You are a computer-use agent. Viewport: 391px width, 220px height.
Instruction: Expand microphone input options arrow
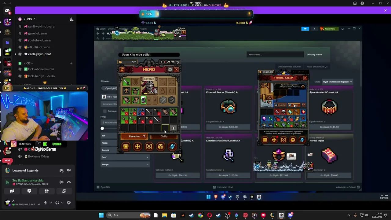[51, 203]
